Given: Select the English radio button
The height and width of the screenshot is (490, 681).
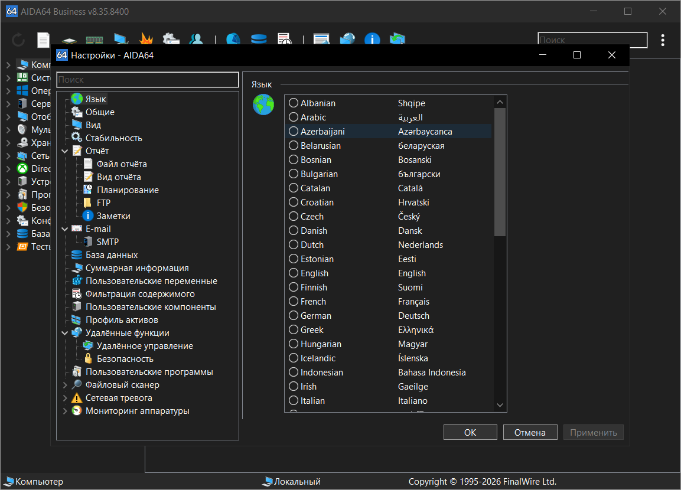Looking at the screenshot, I should (x=294, y=273).
